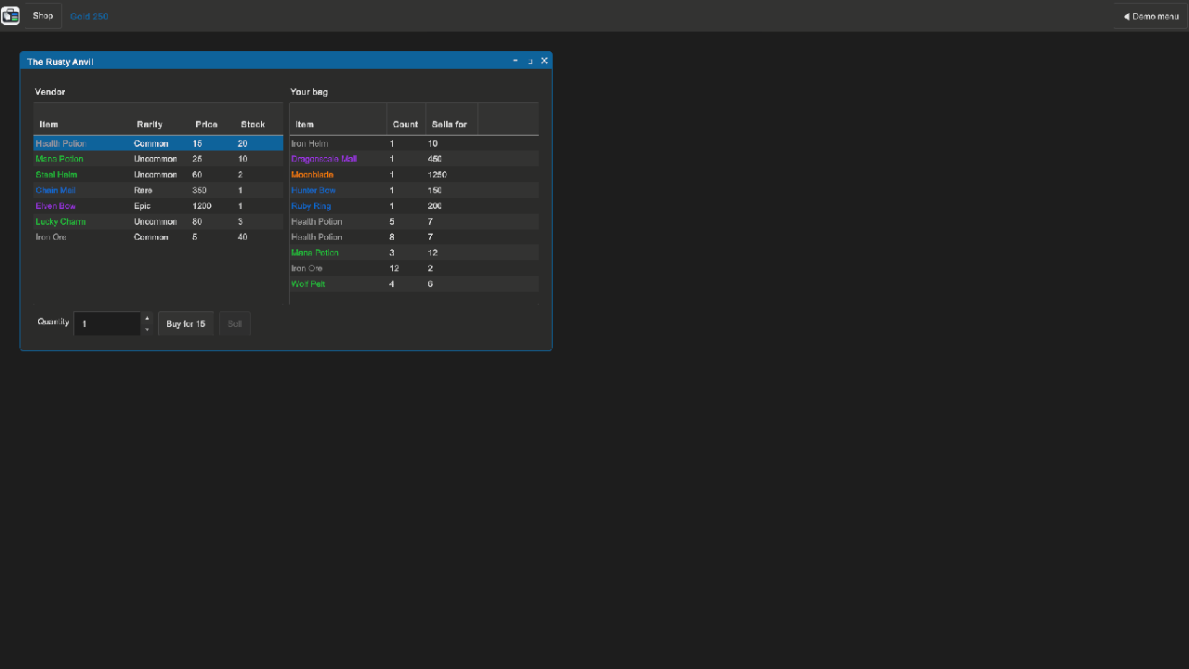
Task: Click Moonblade's 1250 sell value
Action: pos(438,175)
